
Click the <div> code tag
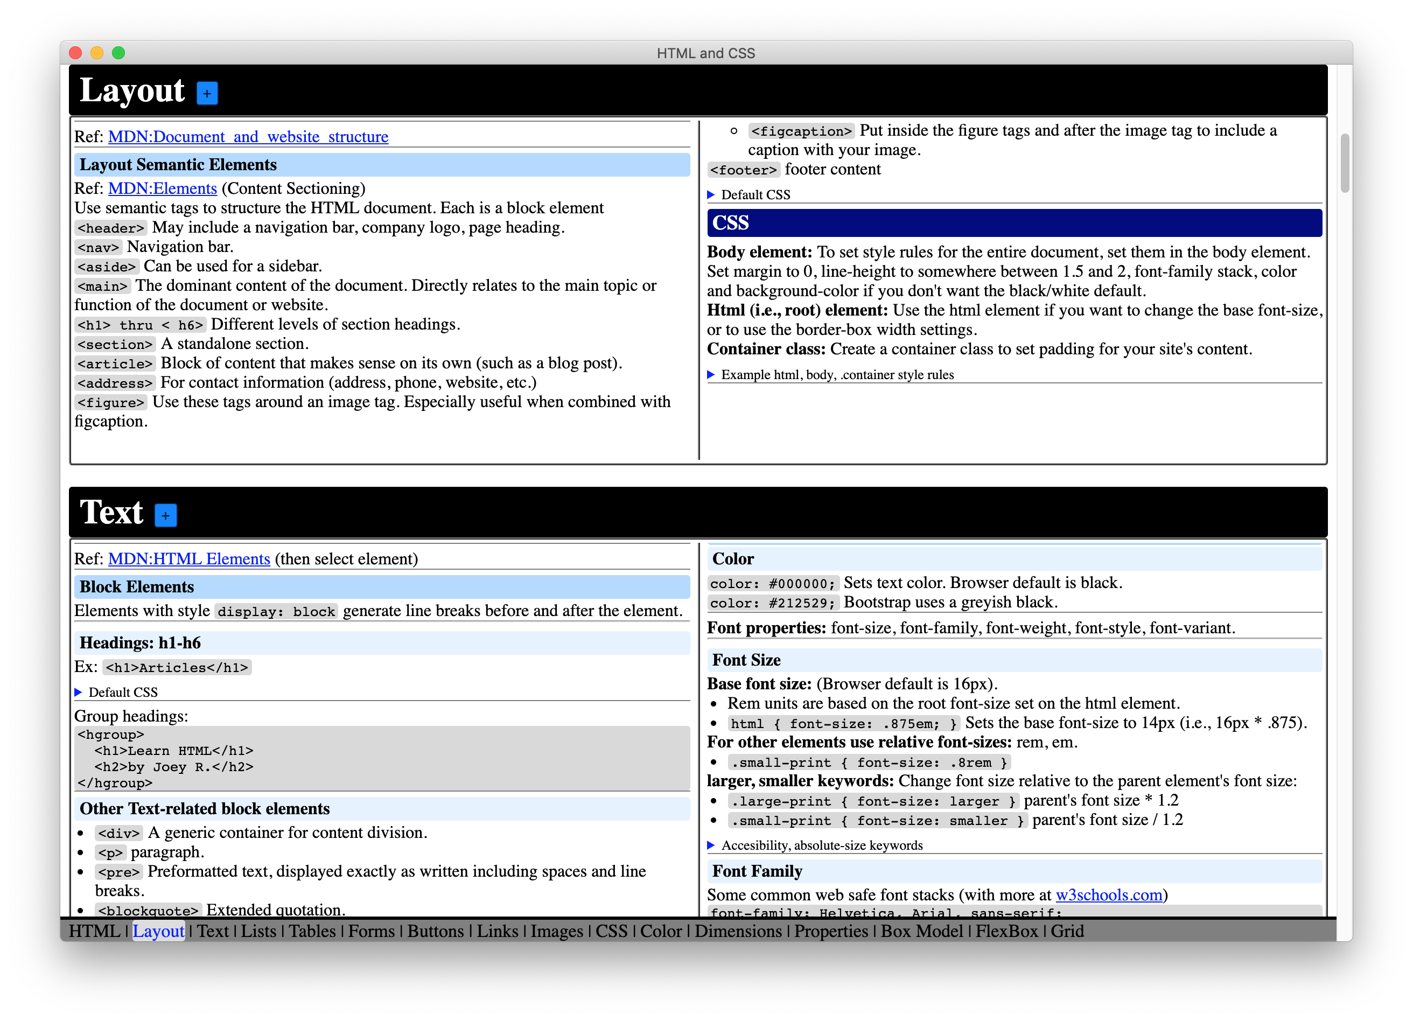pyautogui.click(x=119, y=834)
